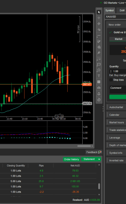Select the equidistant channel tool
Image resolution: width=126 pixels, height=204 pixels.
click(99, 47)
